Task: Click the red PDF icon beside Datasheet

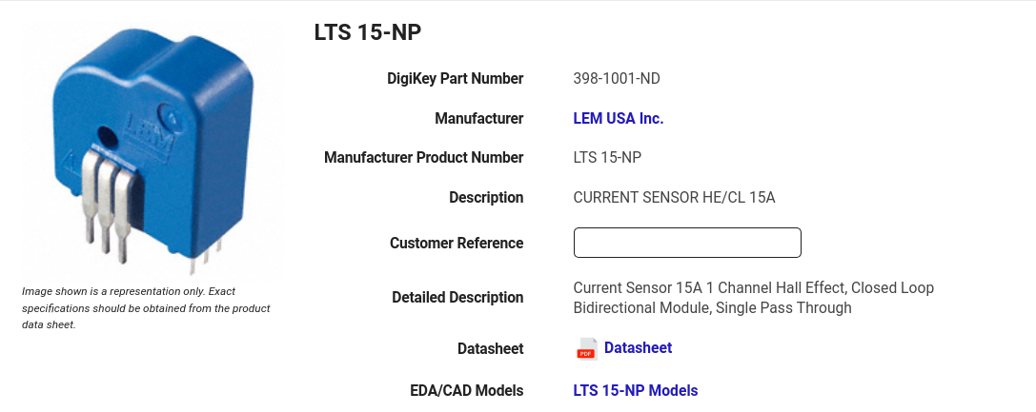Action: pos(586,348)
